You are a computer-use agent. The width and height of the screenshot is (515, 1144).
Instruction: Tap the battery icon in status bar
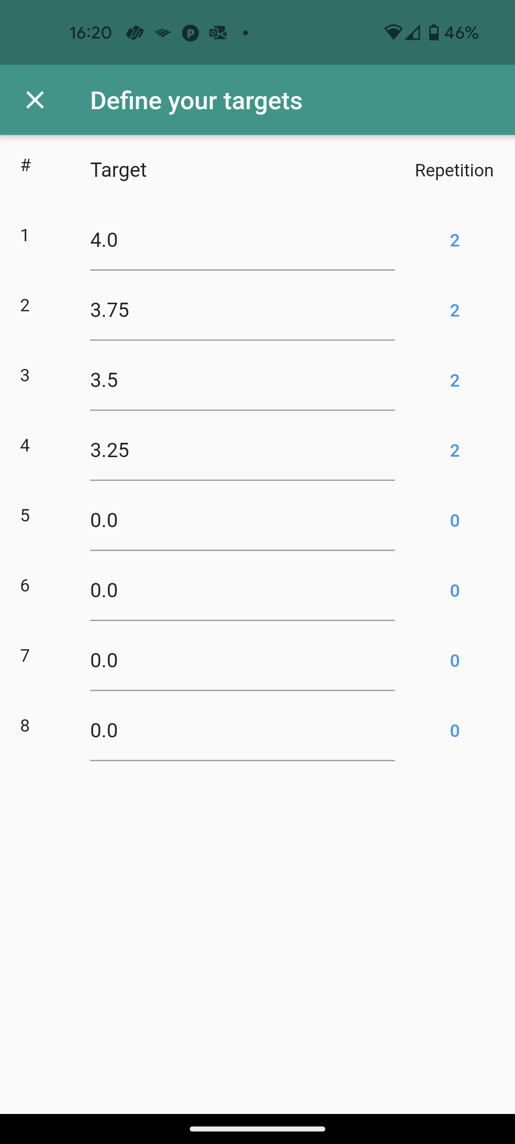tap(433, 32)
